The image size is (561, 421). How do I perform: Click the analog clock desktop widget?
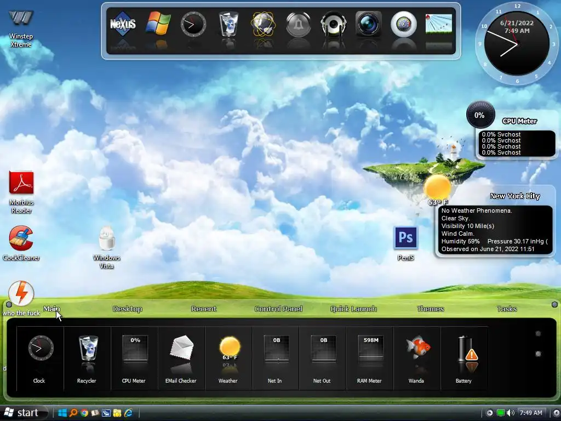(517, 44)
